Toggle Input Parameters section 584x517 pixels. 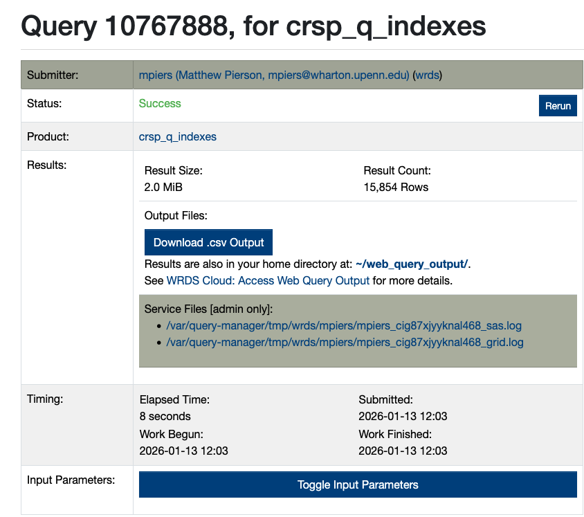[358, 484]
